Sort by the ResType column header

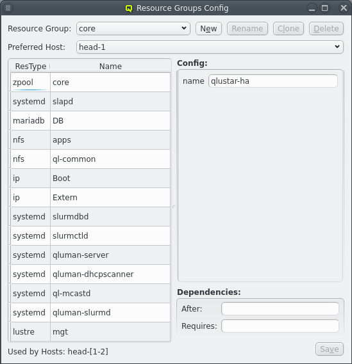click(30, 67)
